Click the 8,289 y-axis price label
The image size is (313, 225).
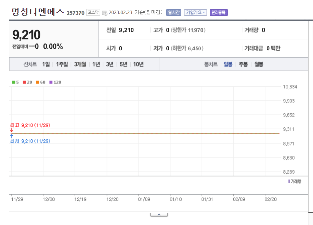289,172
